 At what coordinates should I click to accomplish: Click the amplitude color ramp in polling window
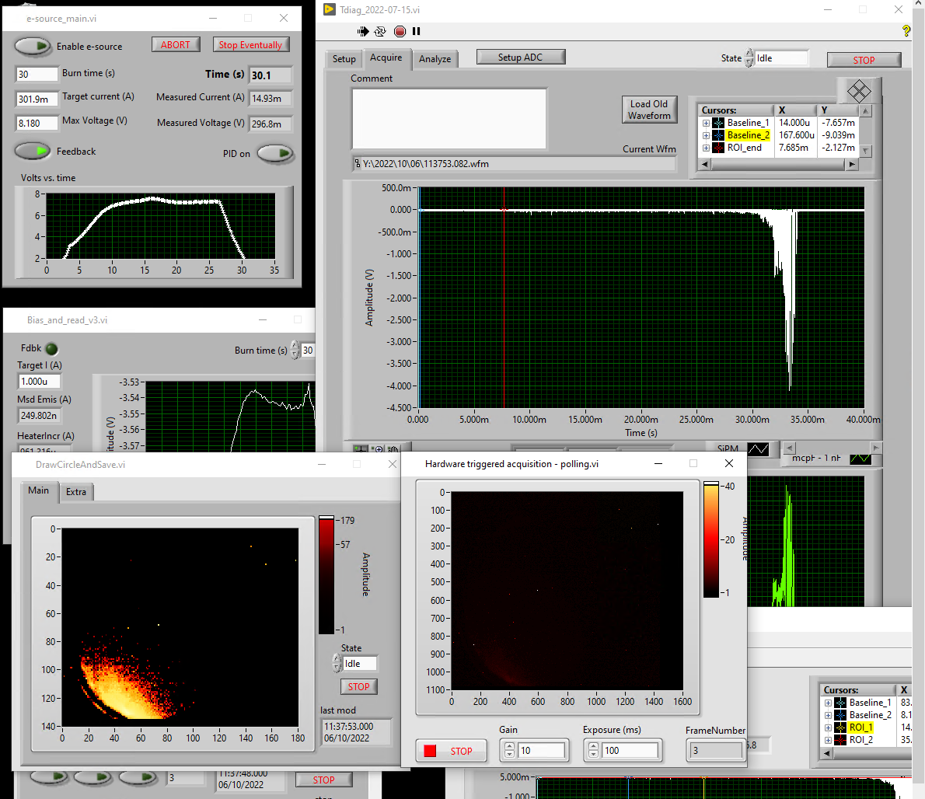(x=710, y=540)
